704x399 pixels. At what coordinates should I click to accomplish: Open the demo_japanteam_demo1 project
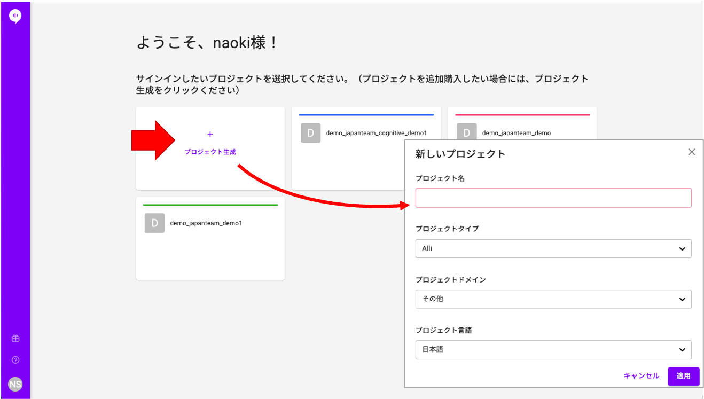tap(206, 223)
